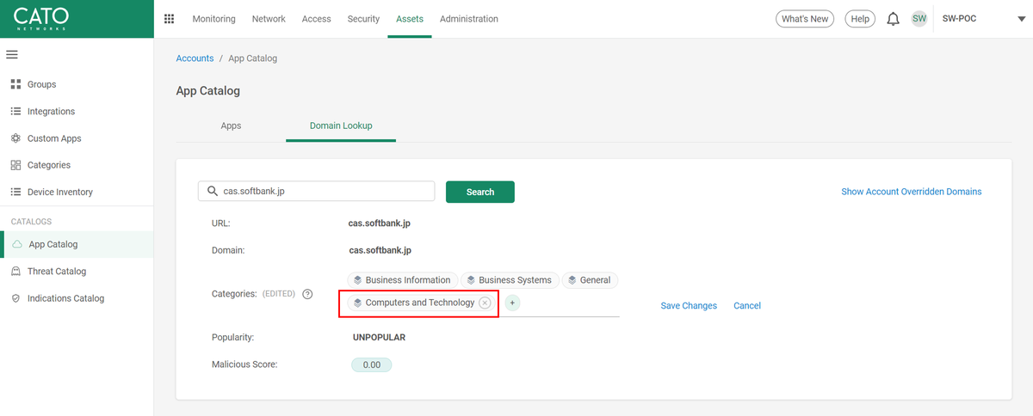Click the Integrations list icon
Screen dimensions: 1033x416
click(15, 111)
